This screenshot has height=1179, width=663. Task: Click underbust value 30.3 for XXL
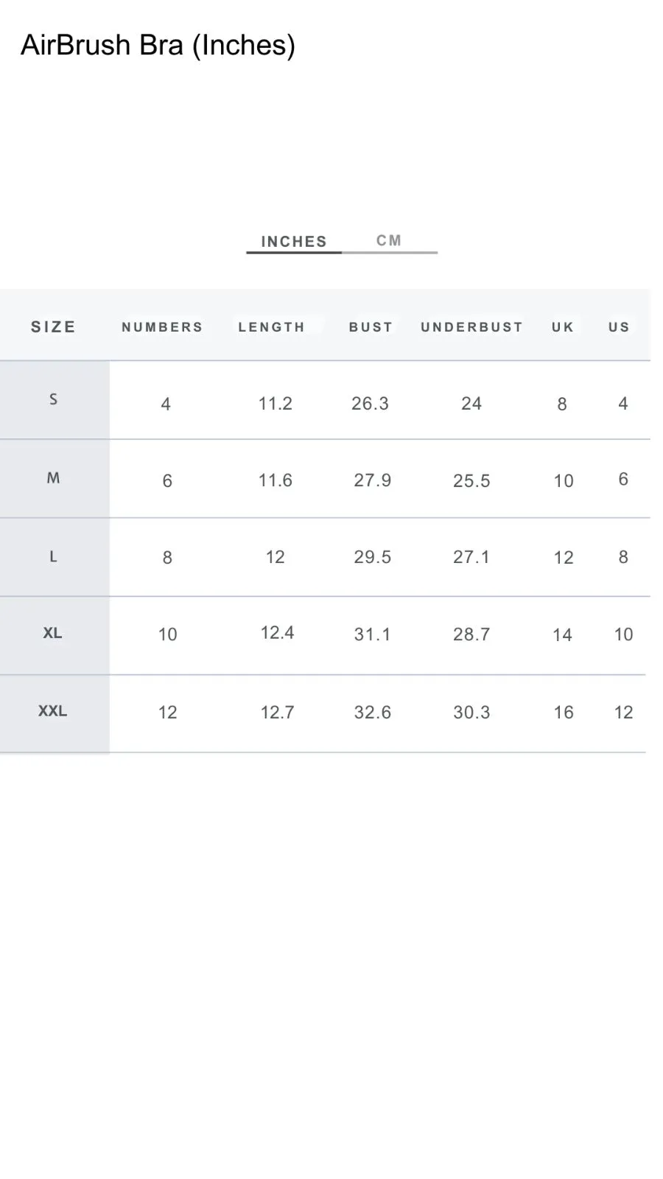(x=471, y=712)
